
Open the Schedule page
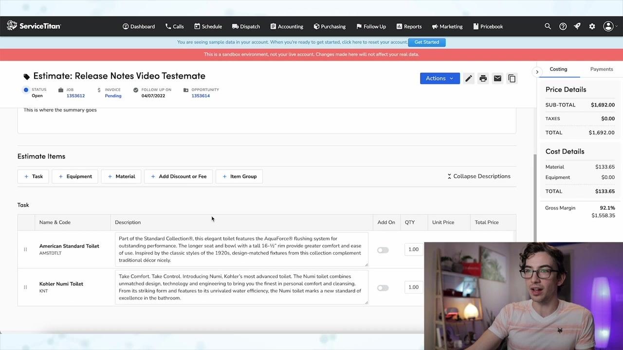click(208, 26)
